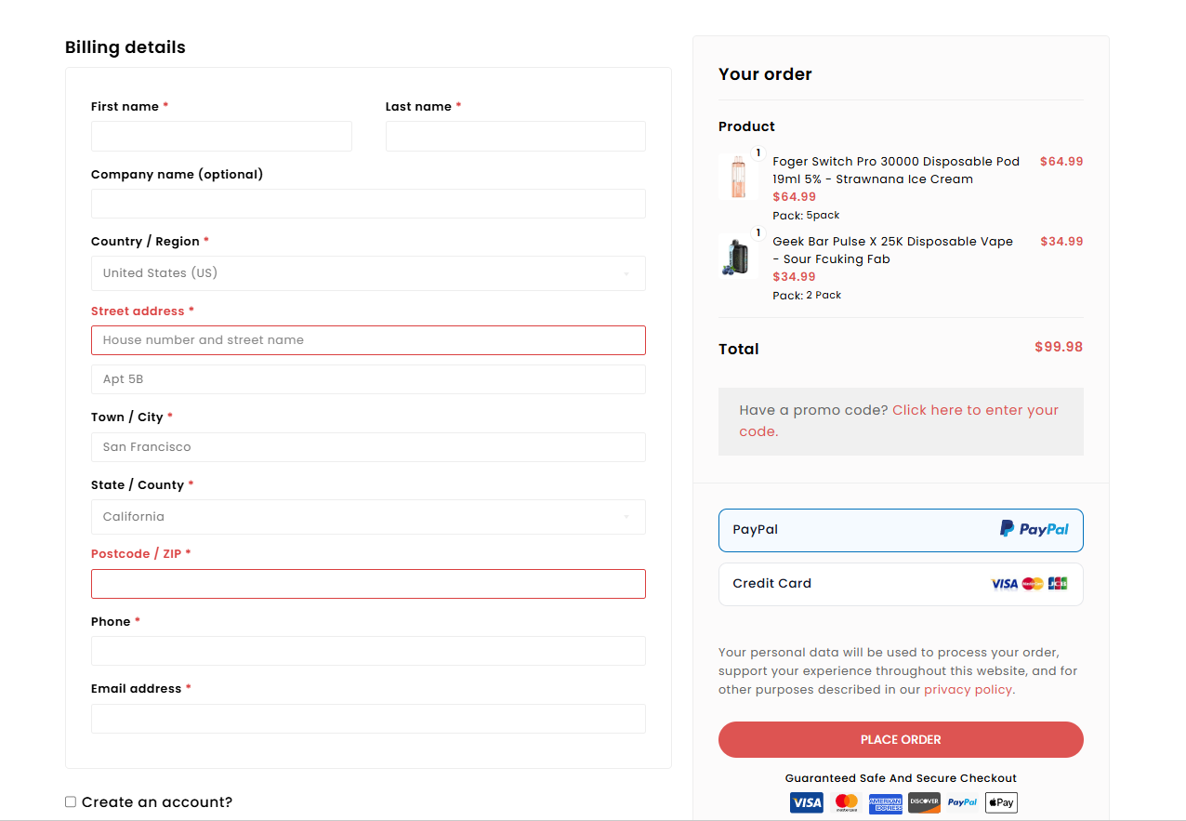Focus the Email address field
The image size is (1186, 821).
point(368,719)
